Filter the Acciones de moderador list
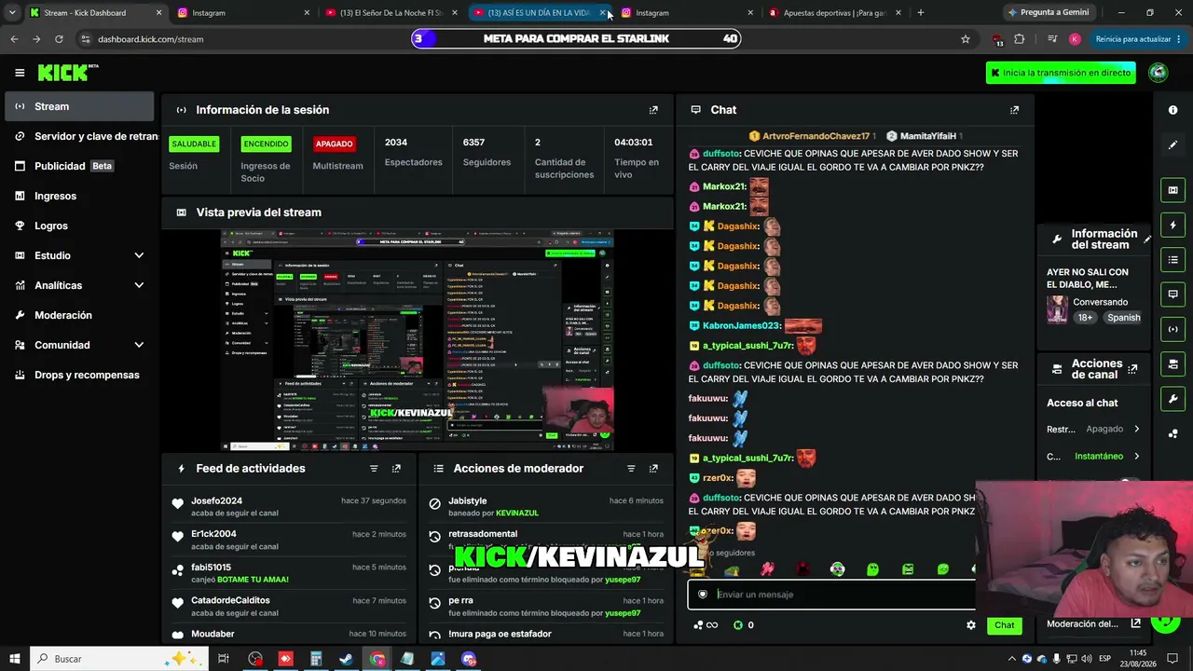Image resolution: width=1193 pixels, height=671 pixels. click(631, 469)
